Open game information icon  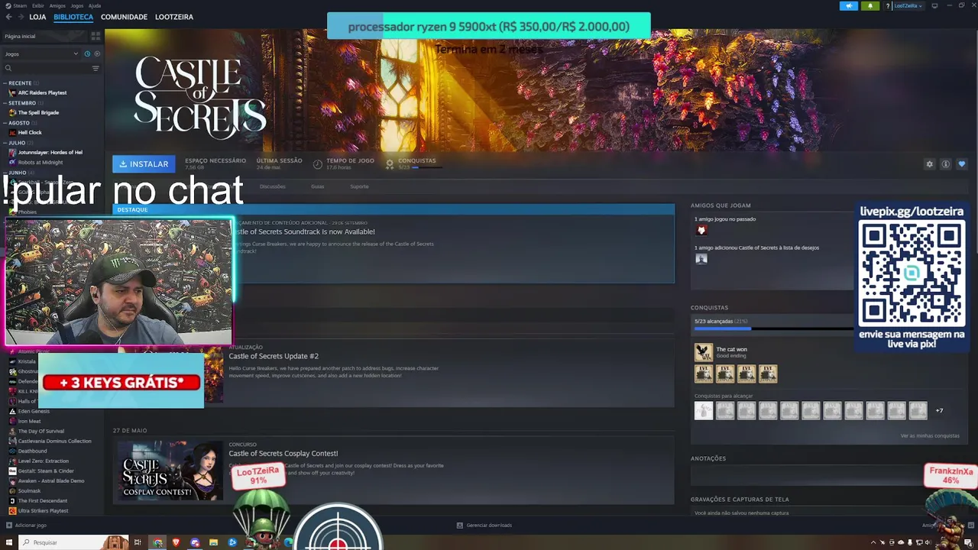tap(945, 164)
